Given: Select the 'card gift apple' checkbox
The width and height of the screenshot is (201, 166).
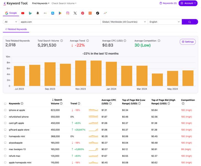Looking at the screenshot, I should pos(5,123).
